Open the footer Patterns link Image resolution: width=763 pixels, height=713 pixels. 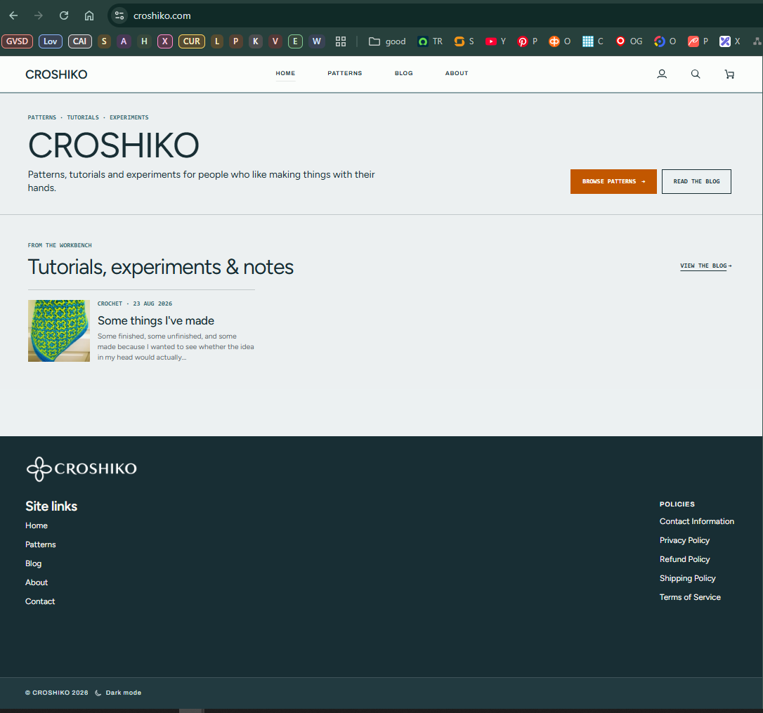(40, 544)
